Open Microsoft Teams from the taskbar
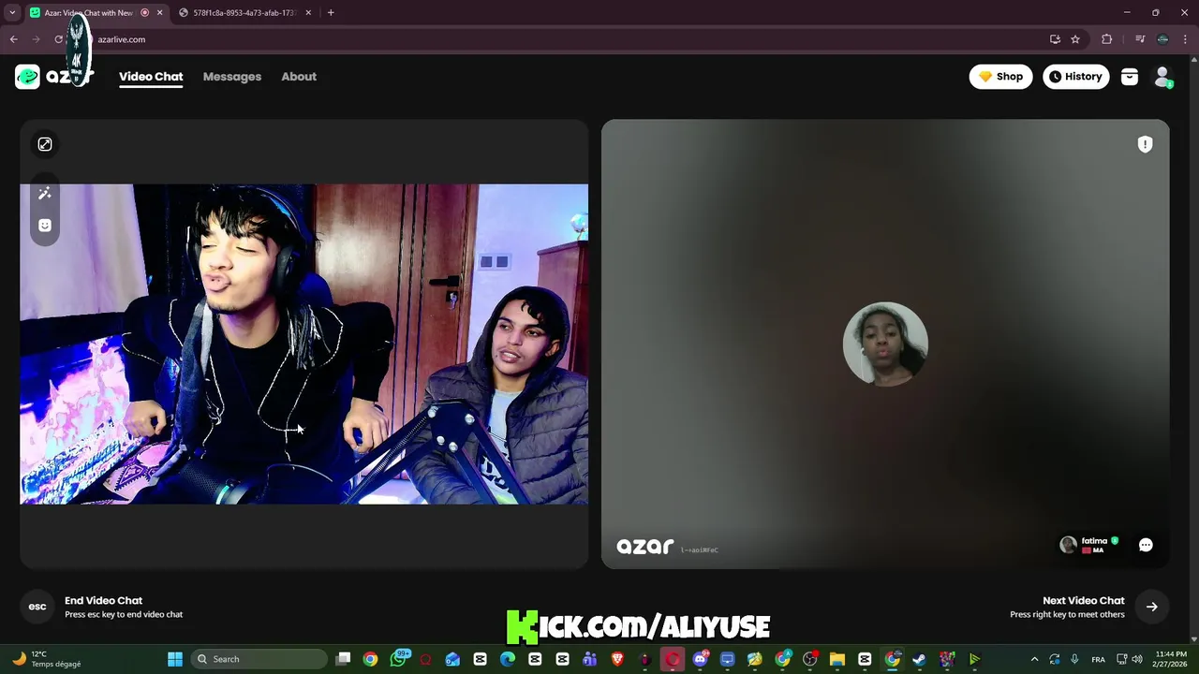The height and width of the screenshot is (674, 1199). 590,659
